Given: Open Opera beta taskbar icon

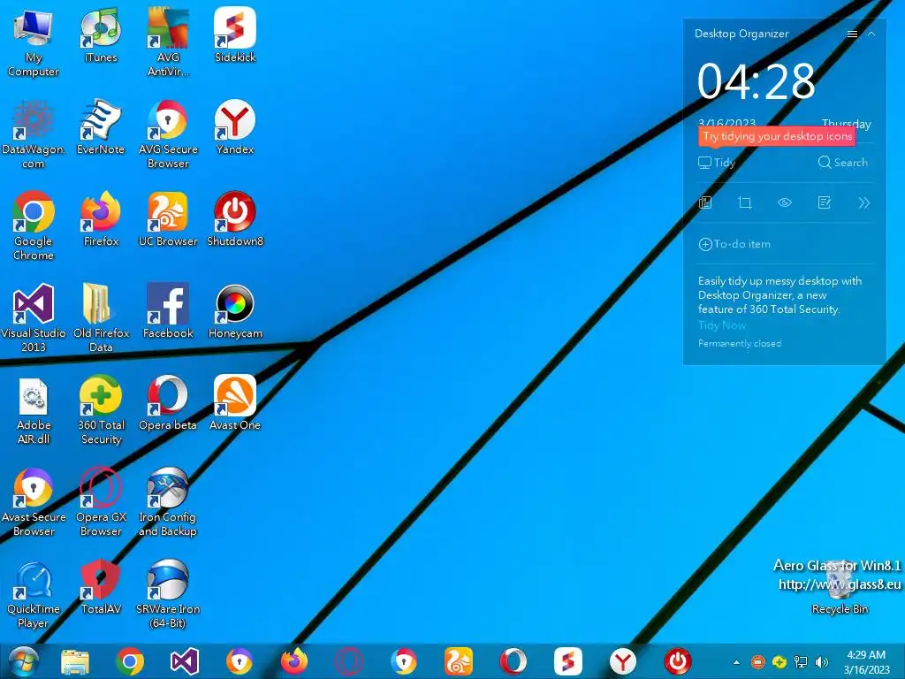Looking at the screenshot, I should [513, 661].
